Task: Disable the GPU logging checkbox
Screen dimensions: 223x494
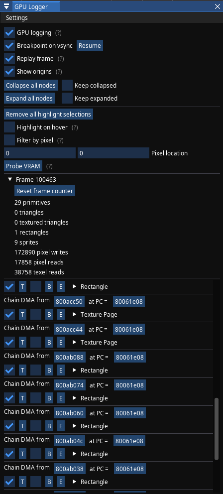Action: click(9, 33)
